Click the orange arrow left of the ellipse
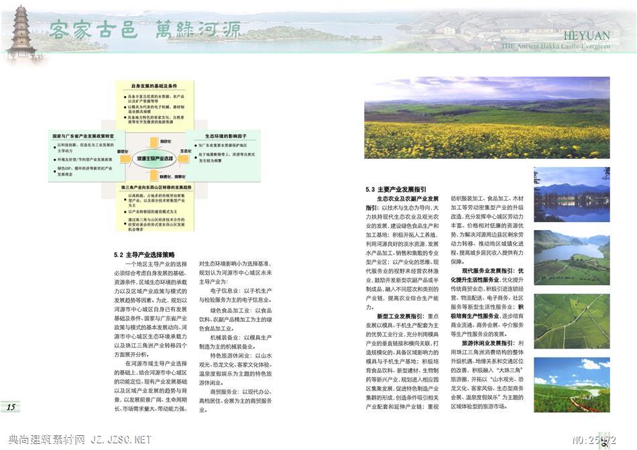Image resolution: width=637 pixels, height=450 pixels. click(125, 159)
